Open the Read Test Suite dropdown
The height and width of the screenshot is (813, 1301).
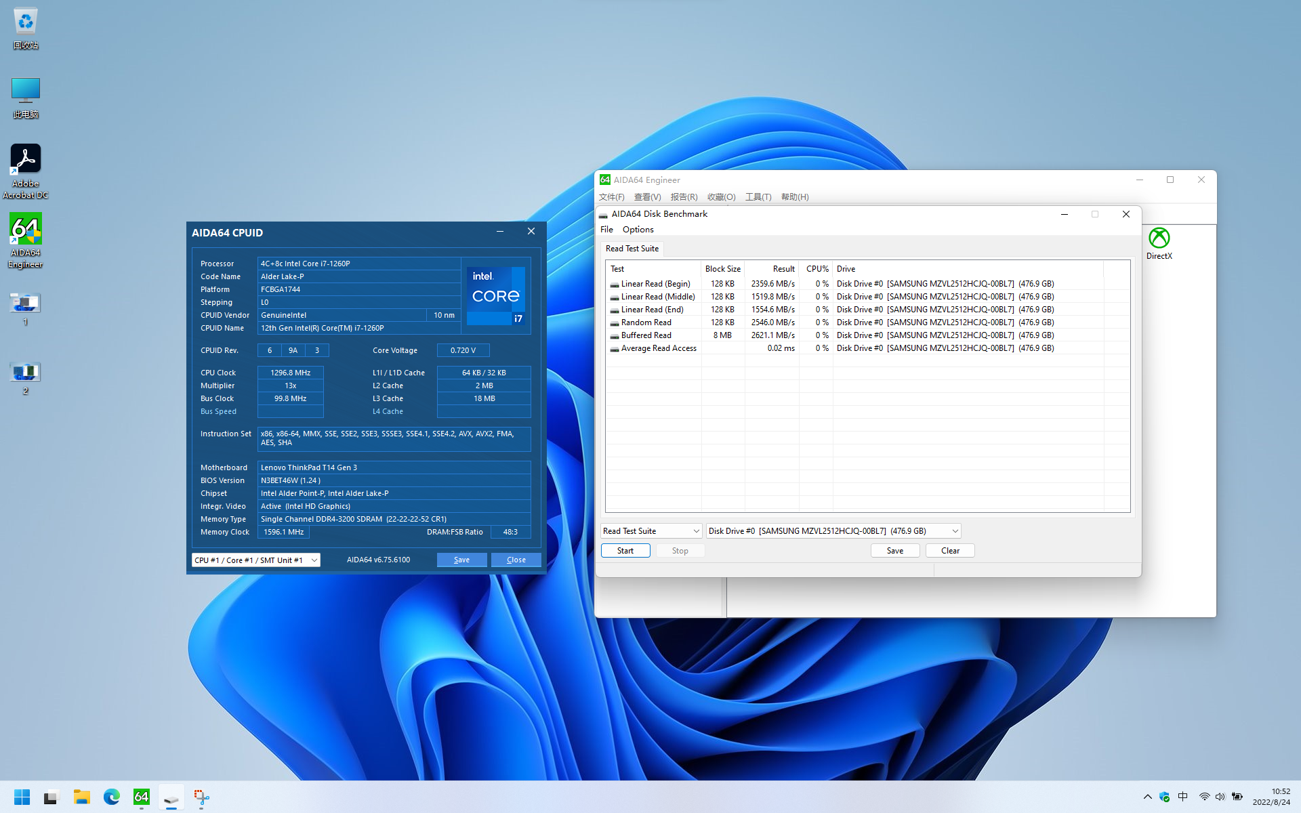click(x=650, y=531)
